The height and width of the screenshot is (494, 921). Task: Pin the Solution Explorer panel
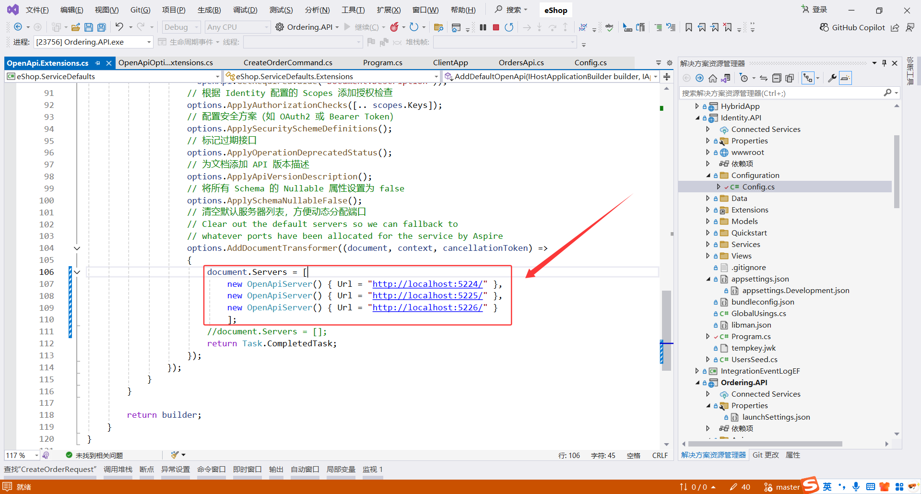(x=884, y=63)
